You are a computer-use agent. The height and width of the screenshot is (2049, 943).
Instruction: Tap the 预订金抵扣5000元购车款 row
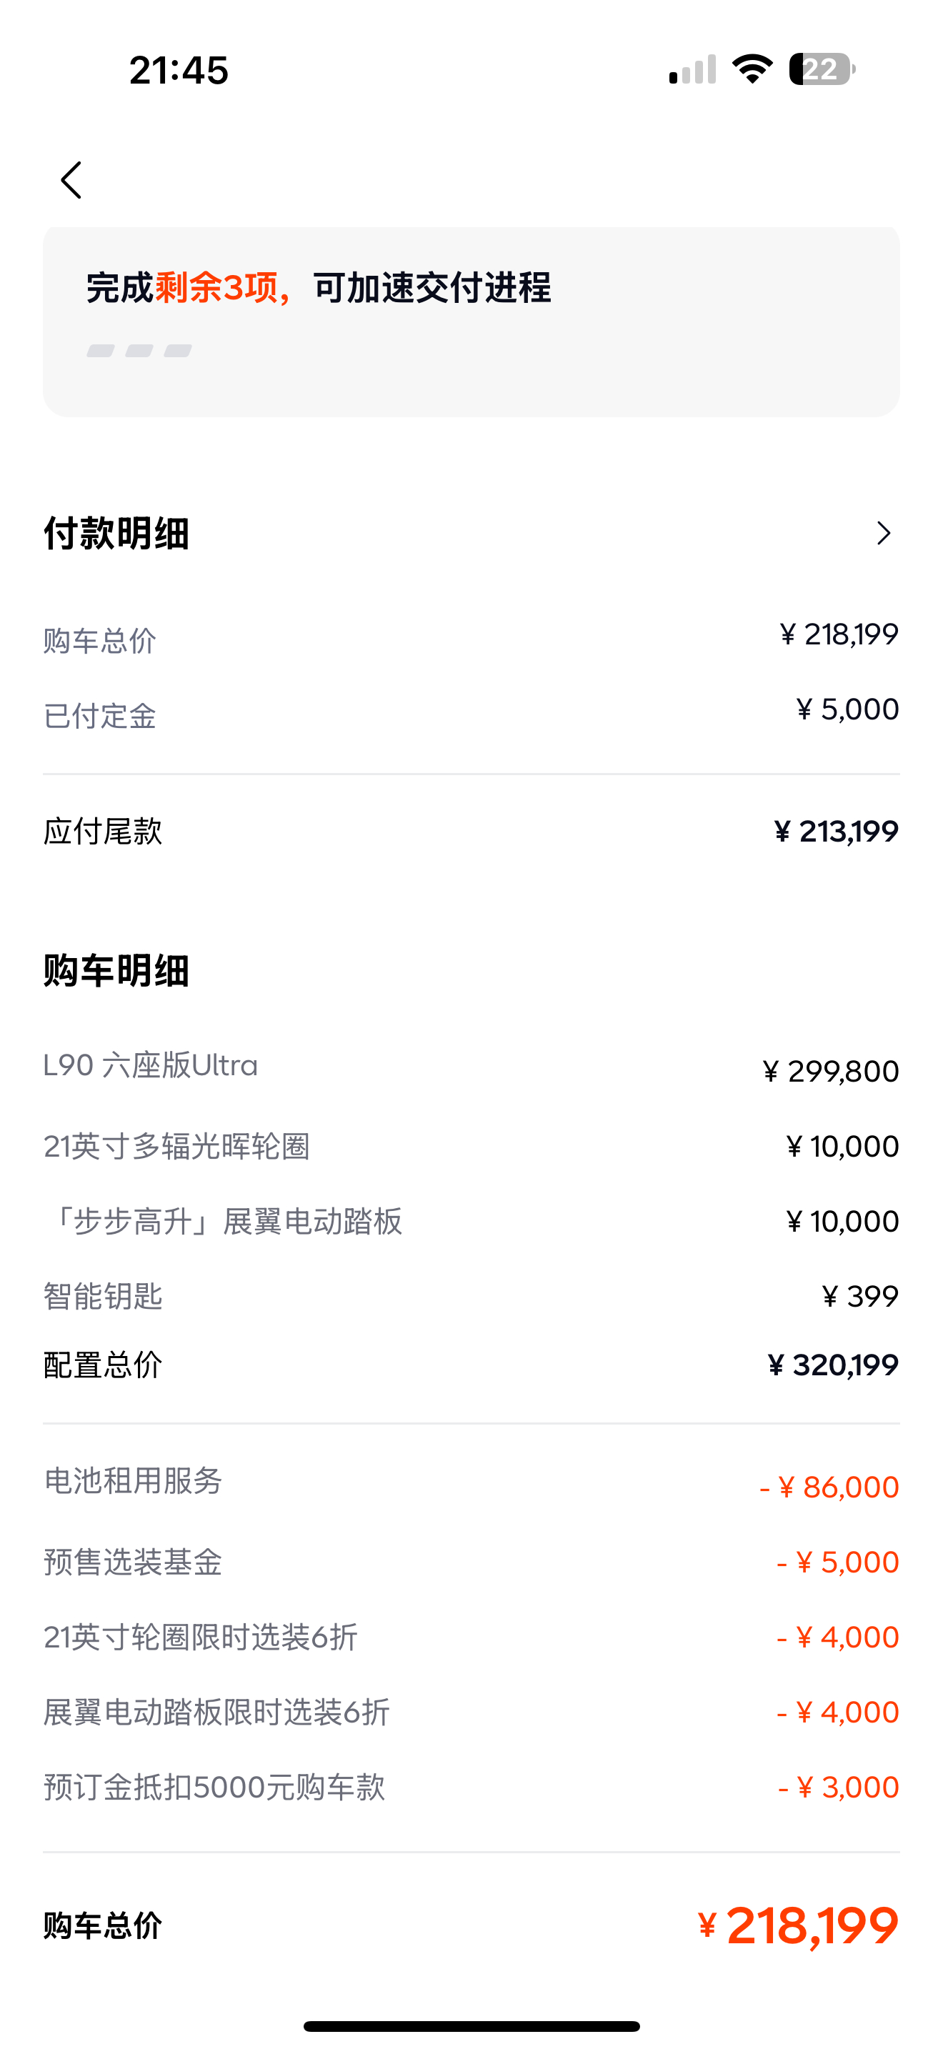coord(471,1788)
